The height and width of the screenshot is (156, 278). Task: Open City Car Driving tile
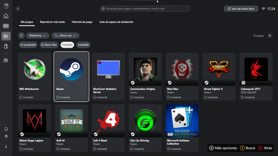(x=145, y=128)
